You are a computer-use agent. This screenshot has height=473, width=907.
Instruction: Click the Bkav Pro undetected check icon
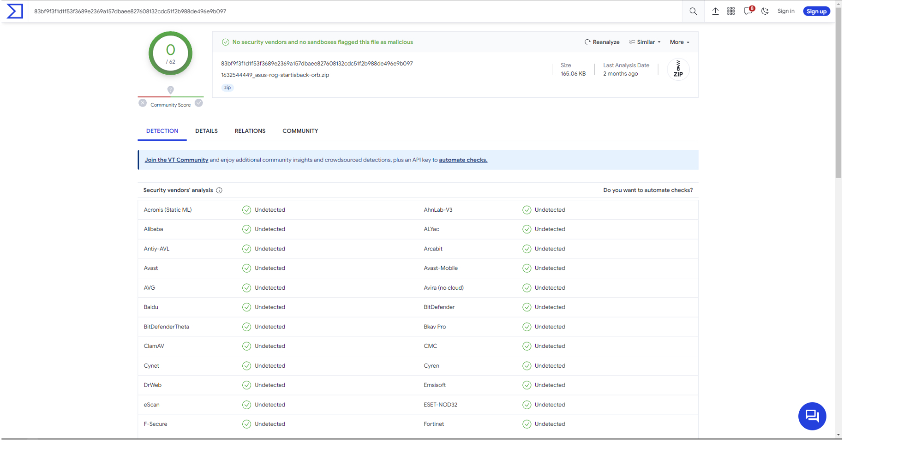click(527, 327)
